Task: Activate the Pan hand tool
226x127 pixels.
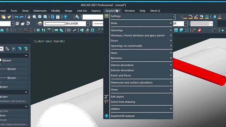Action: pos(29,17)
